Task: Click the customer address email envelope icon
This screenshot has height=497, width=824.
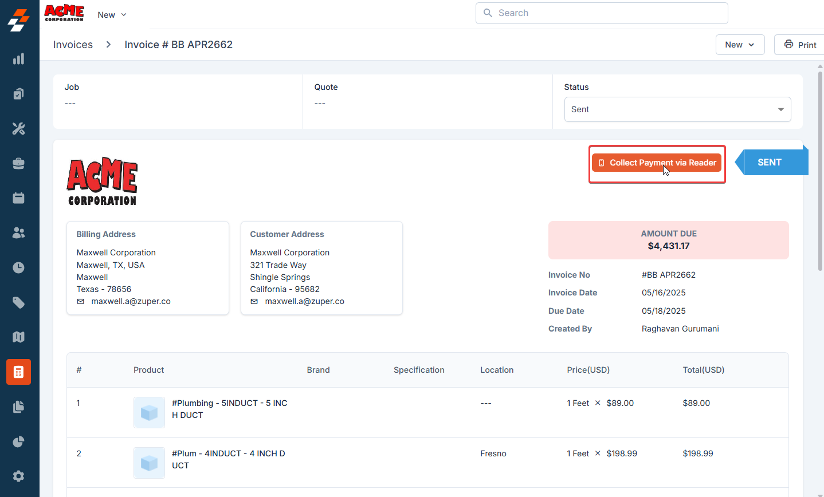Action: [254, 301]
